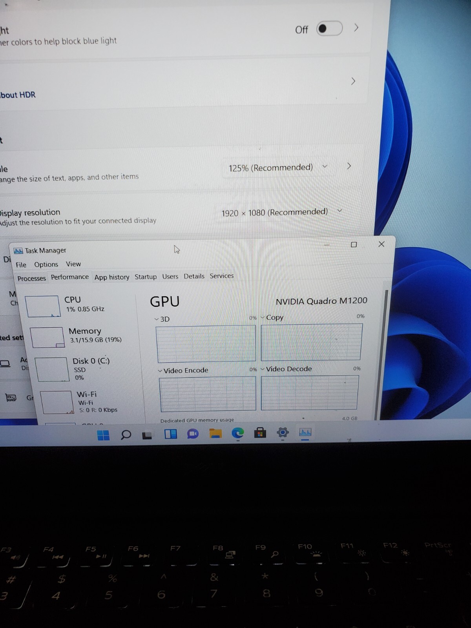Switch to the Processes tab
The height and width of the screenshot is (628, 471).
(31, 278)
